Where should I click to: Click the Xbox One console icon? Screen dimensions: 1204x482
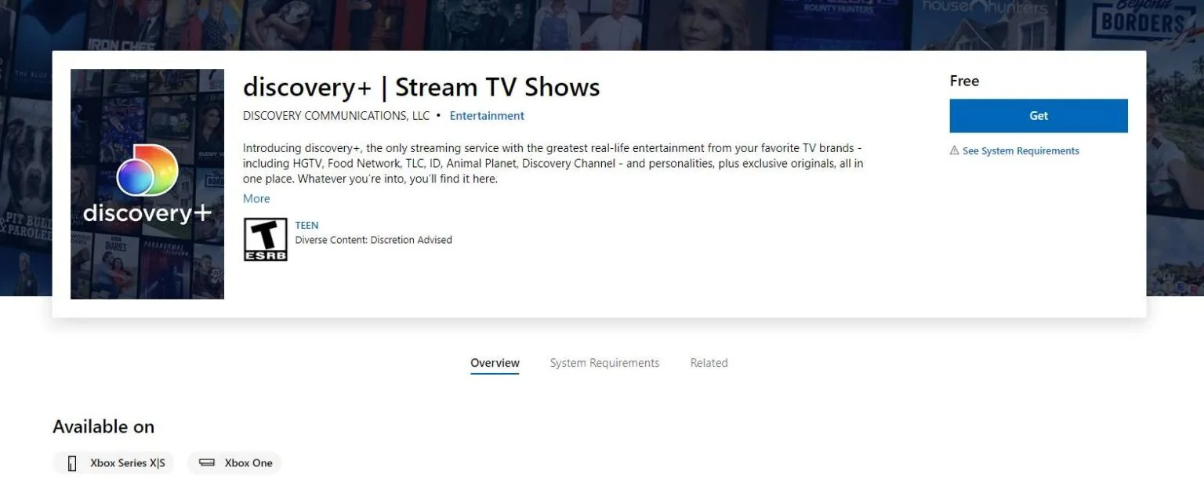point(207,463)
